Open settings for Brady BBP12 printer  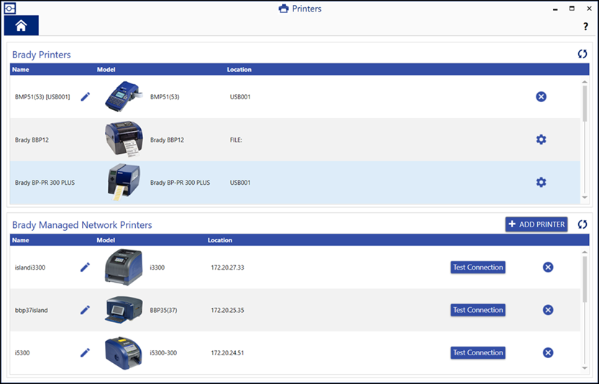541,140
